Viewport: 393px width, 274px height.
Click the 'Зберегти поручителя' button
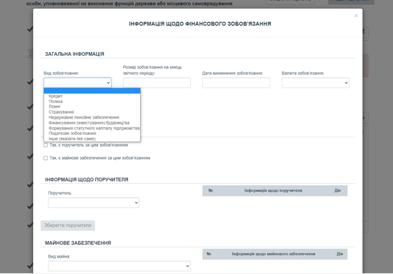click(x=68, y=226)
